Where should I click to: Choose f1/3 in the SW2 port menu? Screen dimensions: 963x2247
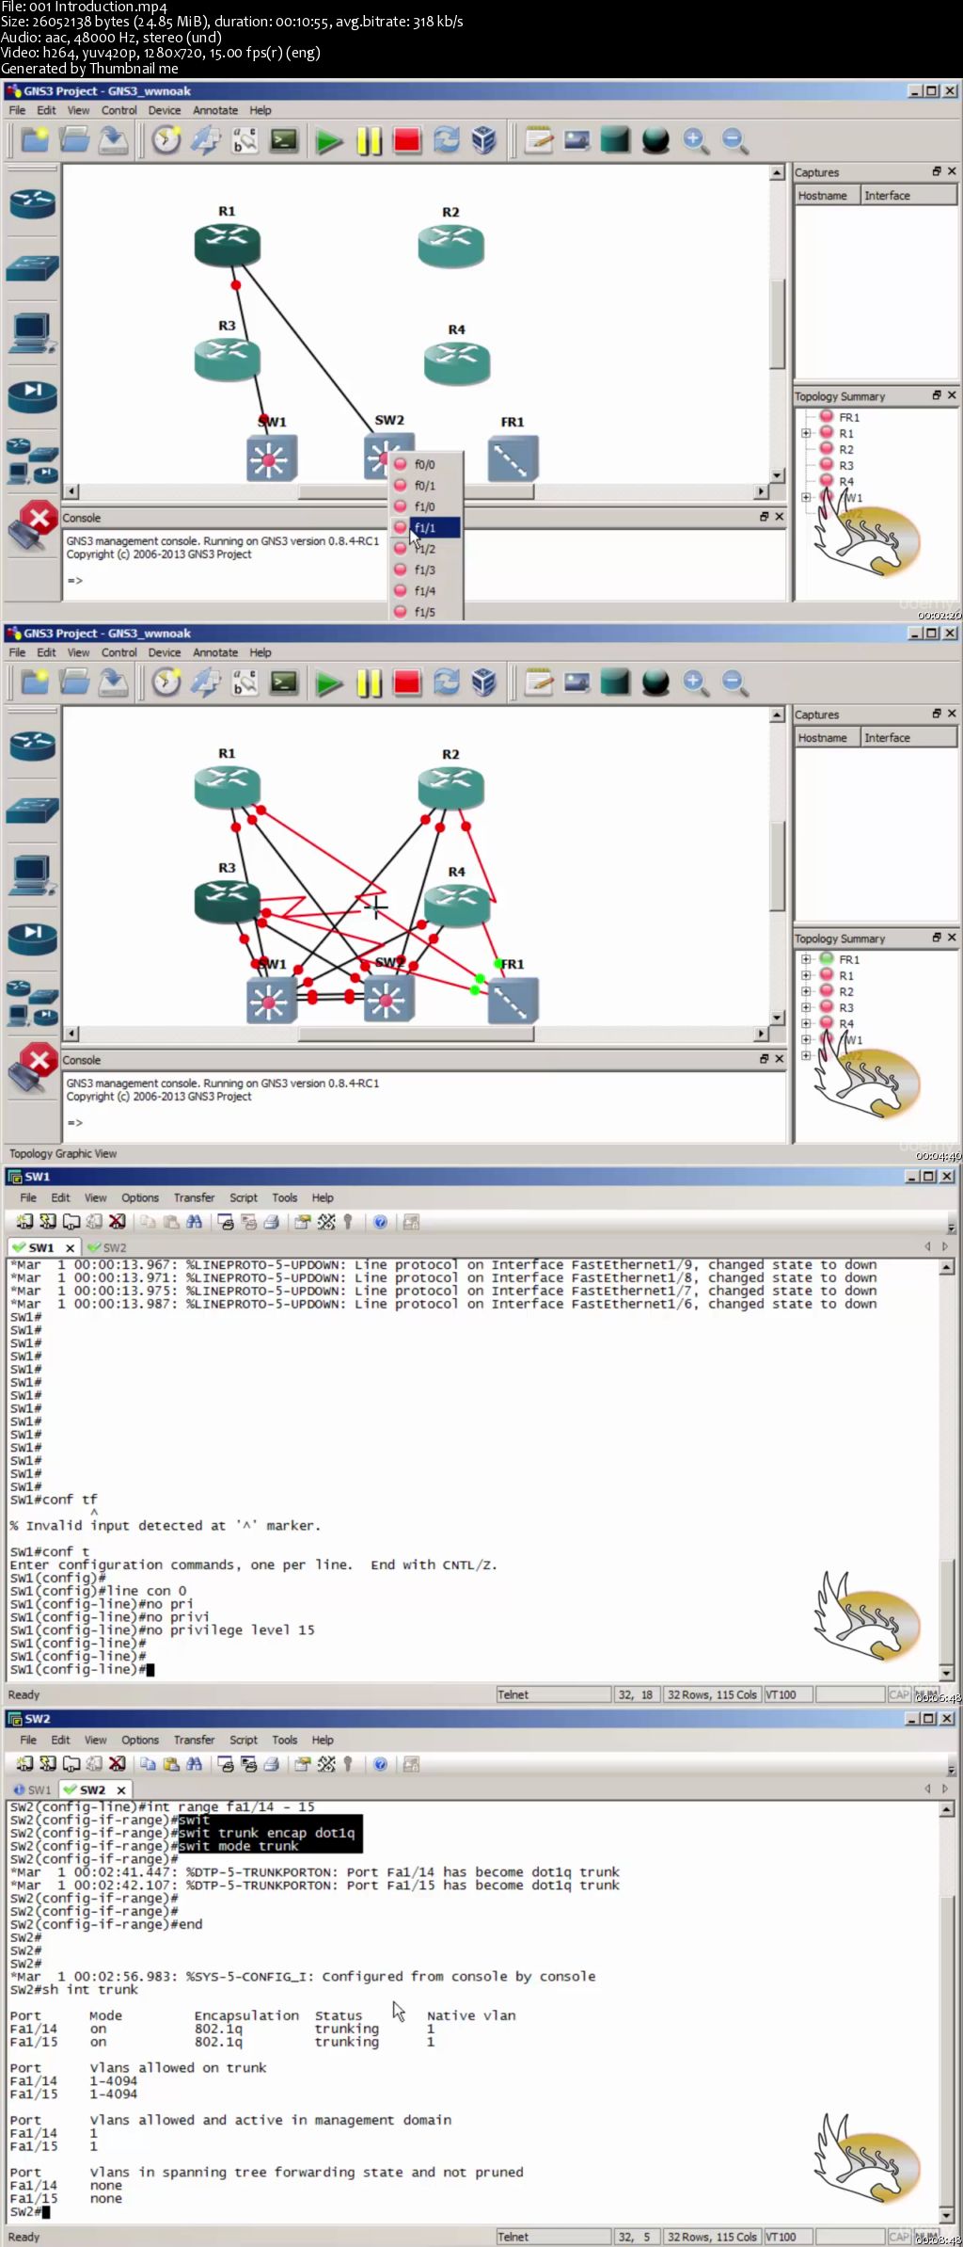coord(425,570)
